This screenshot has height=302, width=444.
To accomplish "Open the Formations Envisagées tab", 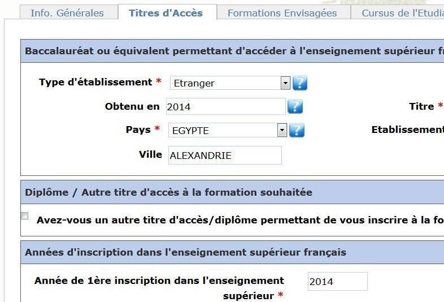I will tap(282, 13).
